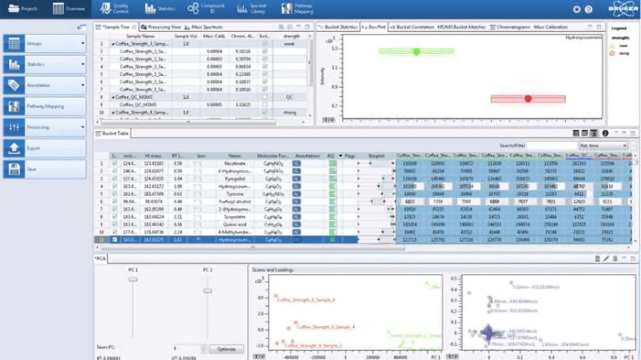This screenshot has height=360, width=641.
Task: Open the help question mark icon
Action: click(588, 9)
